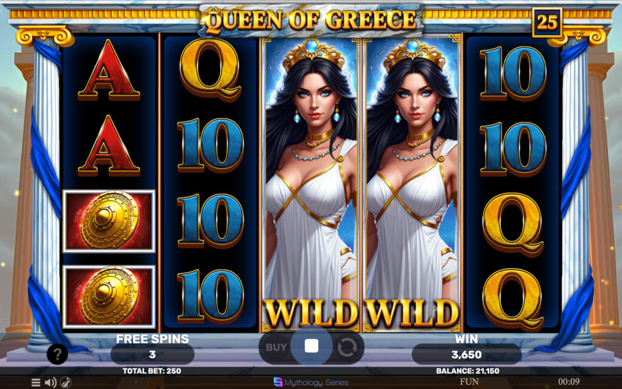This screenshot has height=389, width=622.
Task: Click the Total Bet 250 label
Action: point(152,371)
